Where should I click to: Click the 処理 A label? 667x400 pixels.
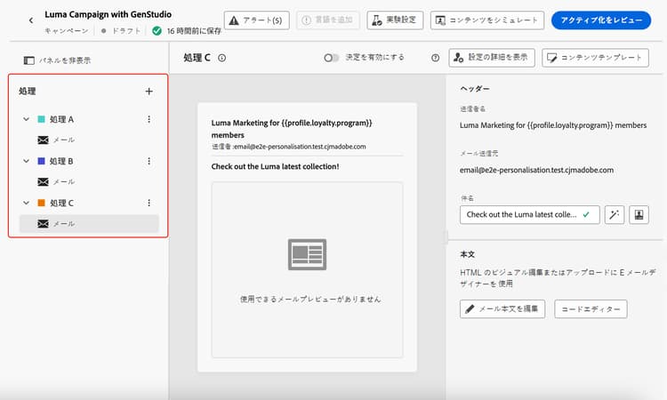61,119
